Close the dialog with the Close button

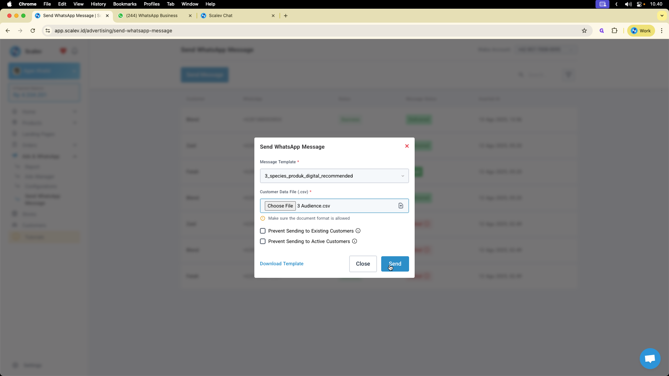(x=363, y=264)
